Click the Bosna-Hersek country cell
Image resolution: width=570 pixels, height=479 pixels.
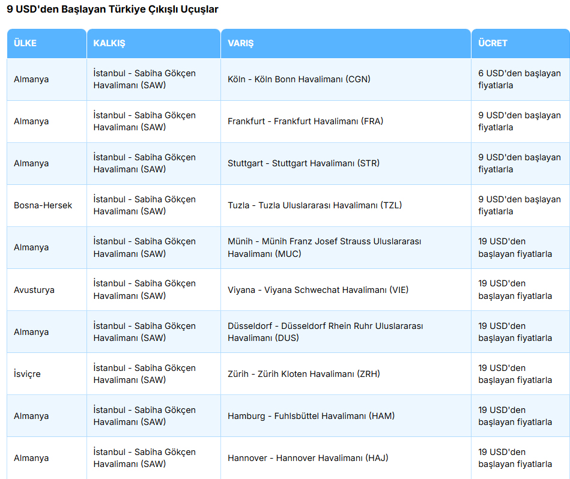[43, 205]
